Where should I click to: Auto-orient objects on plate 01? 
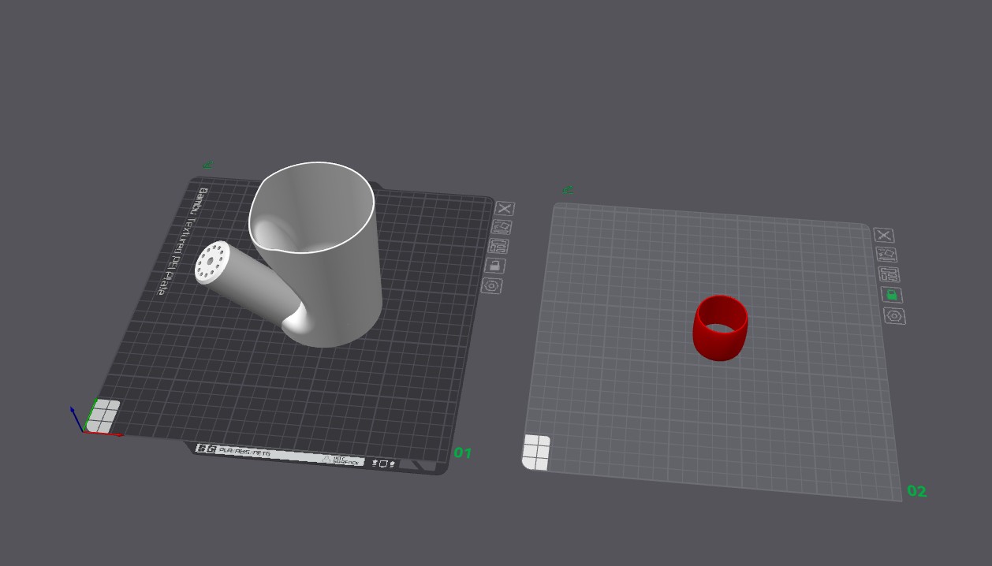[x=502, y=227]
